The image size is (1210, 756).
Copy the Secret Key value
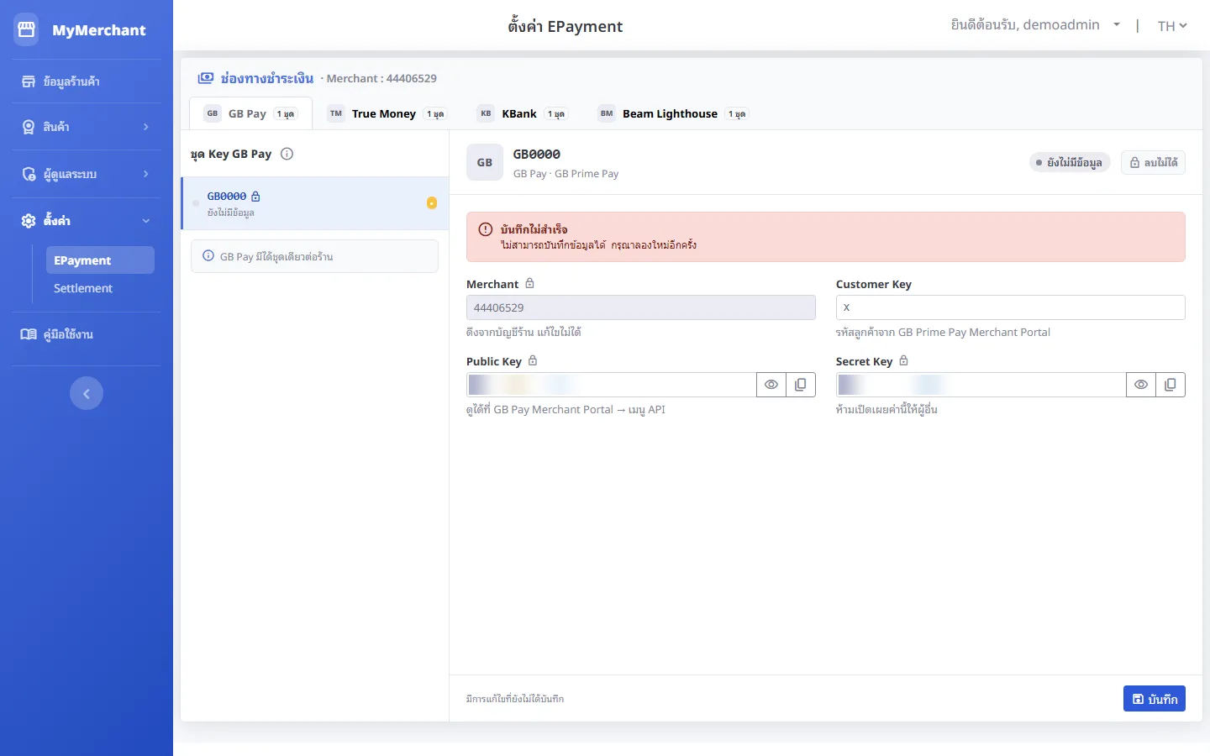coord(1171,385)
